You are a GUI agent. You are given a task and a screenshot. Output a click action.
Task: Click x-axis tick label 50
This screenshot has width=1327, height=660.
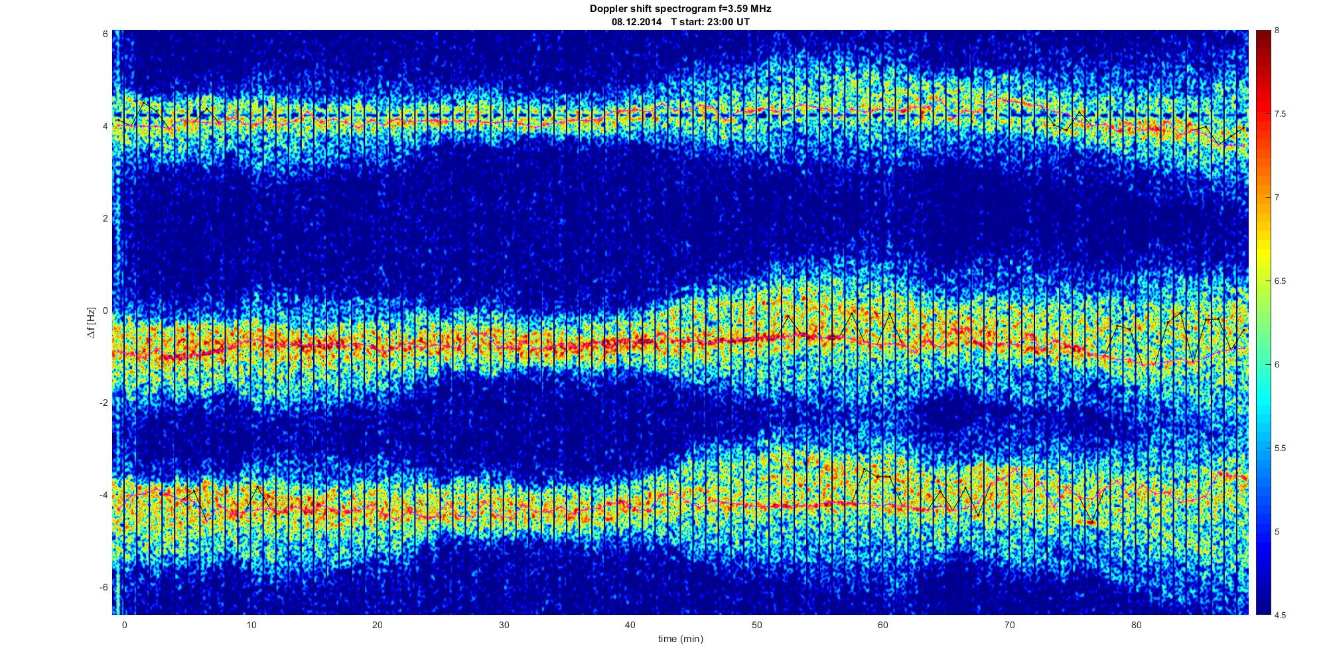tap(756, 625)
